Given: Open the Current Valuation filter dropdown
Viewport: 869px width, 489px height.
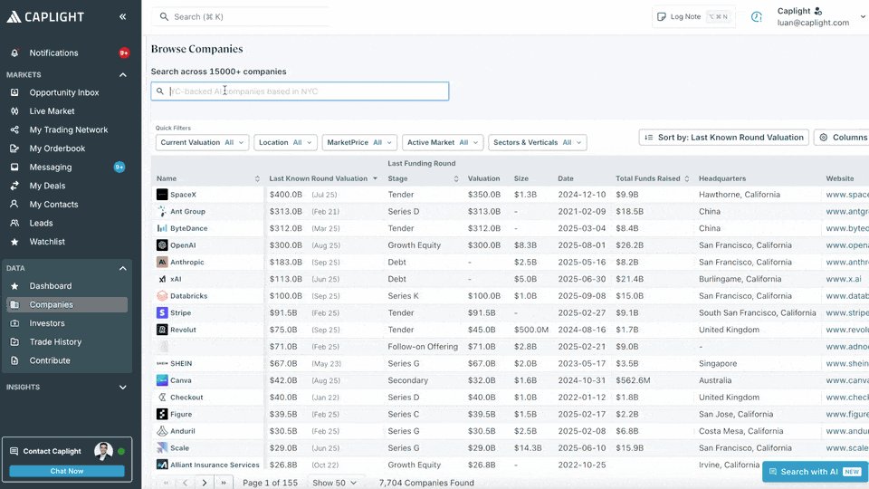Looking at the screenshot, I should 202,142.
